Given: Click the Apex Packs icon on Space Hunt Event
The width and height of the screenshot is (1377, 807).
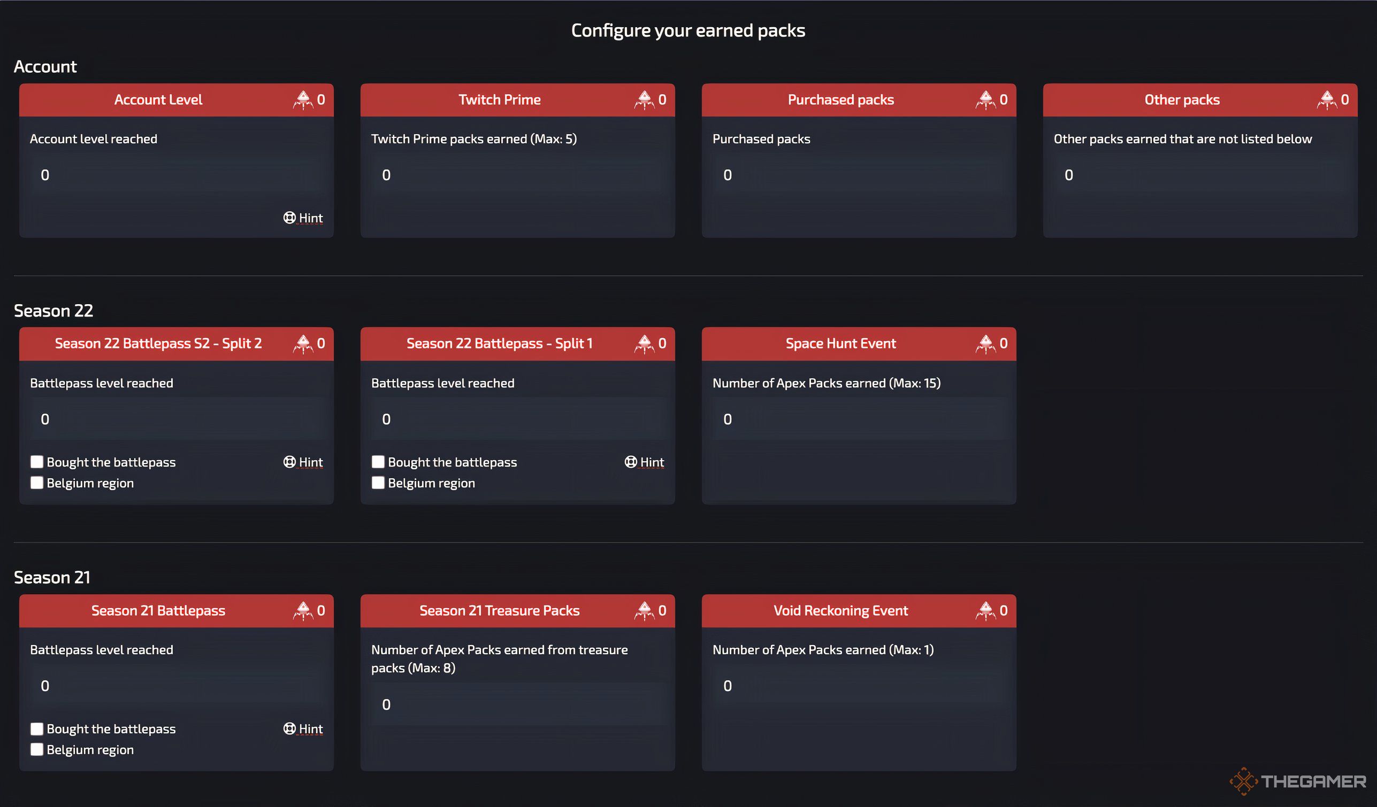Looking at the screenshot, I should coord(984,344).
